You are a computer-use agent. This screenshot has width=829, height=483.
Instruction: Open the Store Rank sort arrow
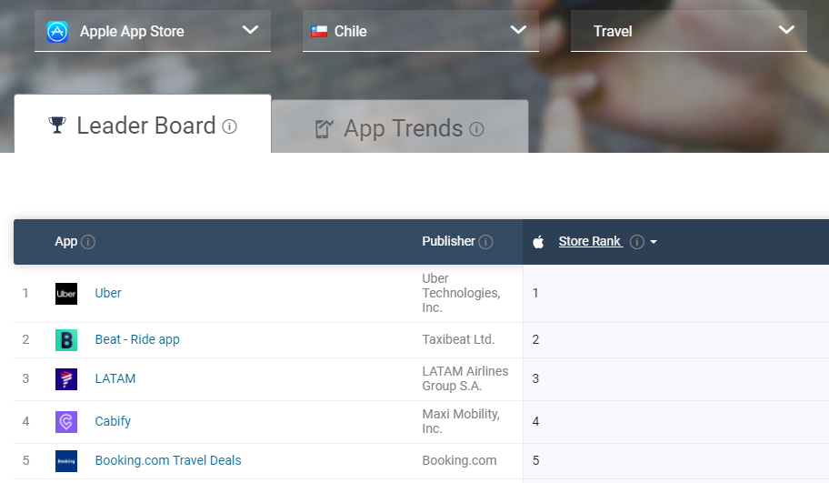point(654,242)
